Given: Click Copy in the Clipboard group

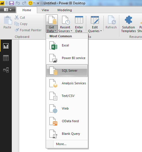Looking at the screenshot, I should [21, 24].
